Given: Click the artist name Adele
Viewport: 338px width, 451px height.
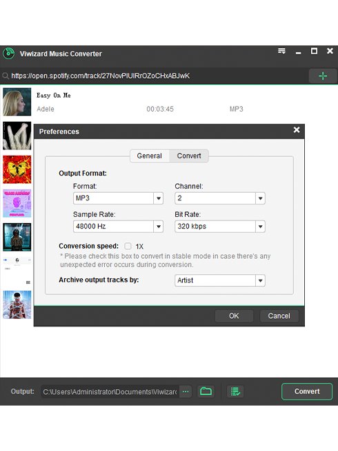Looking at the screenshot, I should pyautogui.click(x=46, y=109).
